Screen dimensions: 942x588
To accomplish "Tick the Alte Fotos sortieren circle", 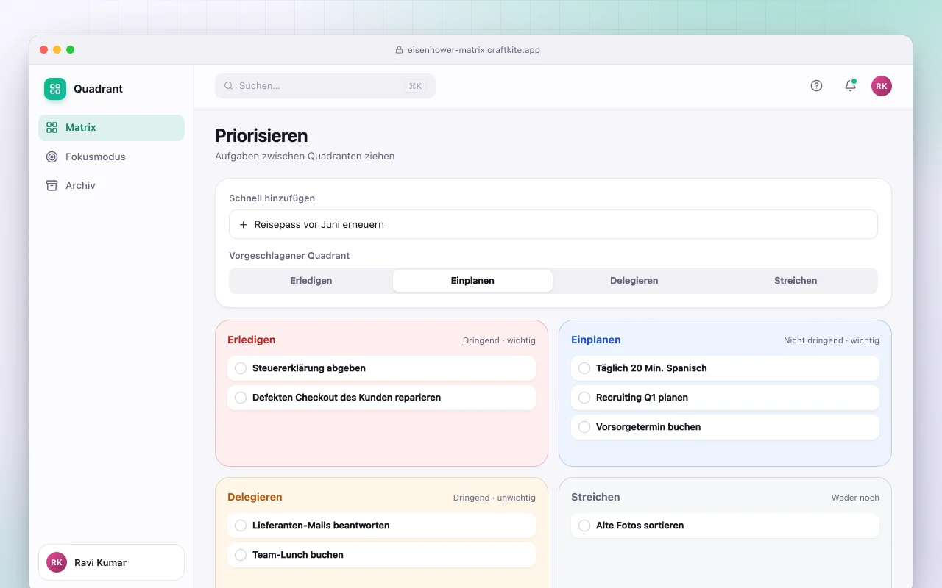I will tap(584, 526).
